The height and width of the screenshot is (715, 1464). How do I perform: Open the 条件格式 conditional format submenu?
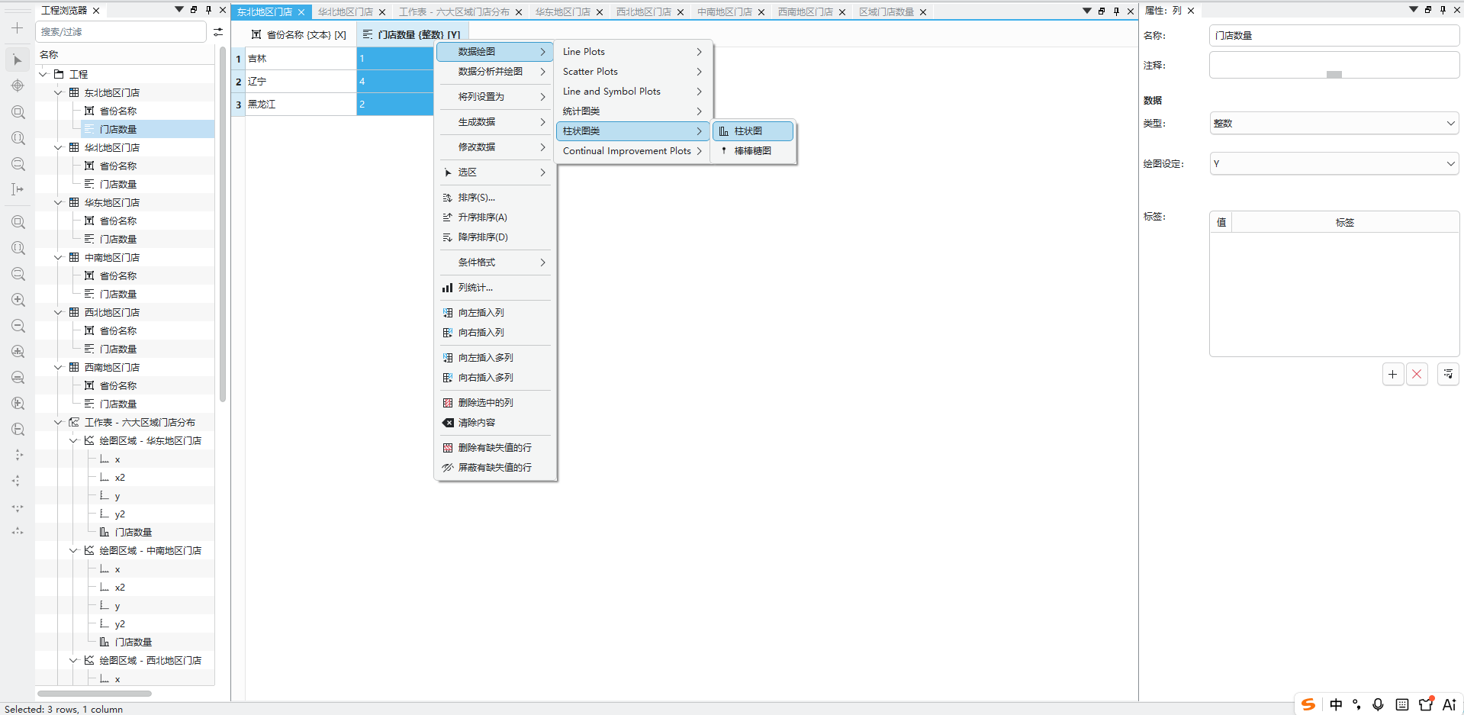pos(496,262)
